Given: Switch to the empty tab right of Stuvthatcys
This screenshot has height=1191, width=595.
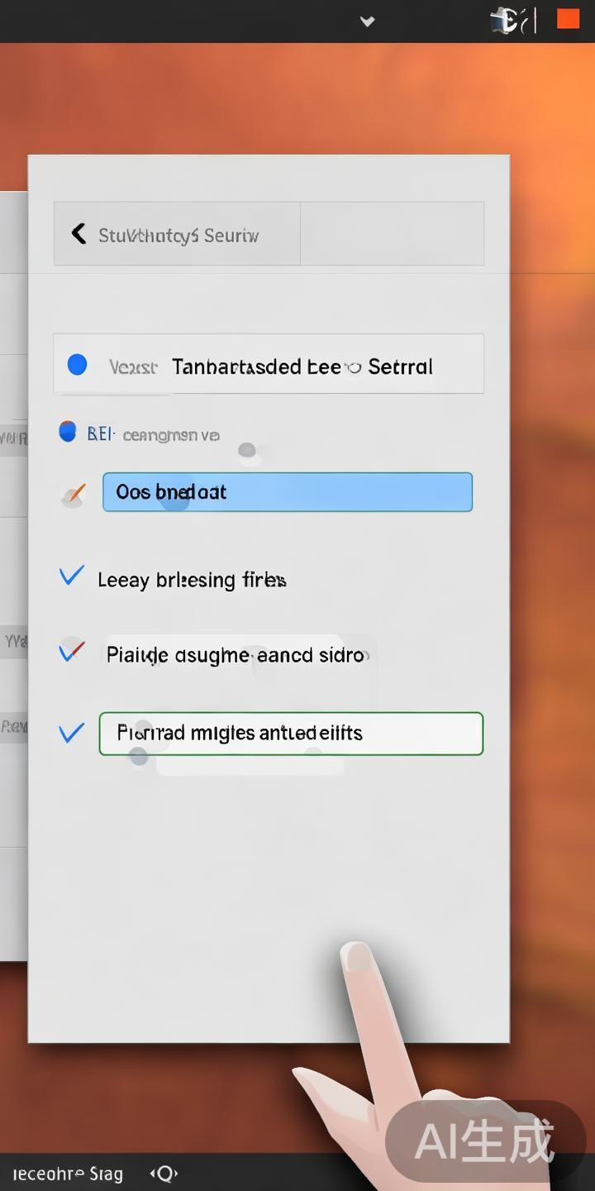Looking at the screenshot, I should (x=392, y=234).
